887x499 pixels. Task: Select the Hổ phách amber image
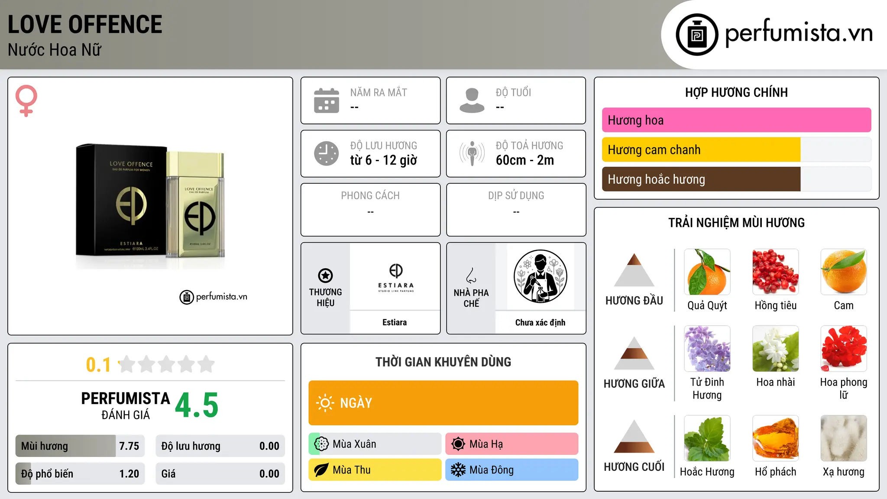click(775, 438)
